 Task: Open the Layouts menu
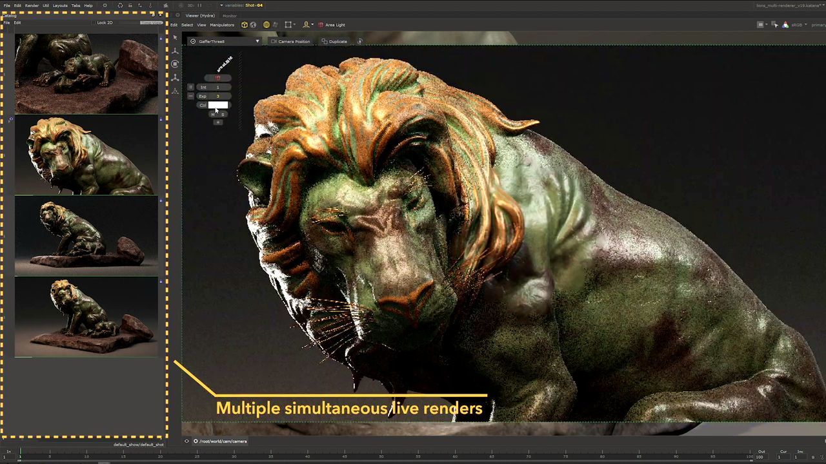[60, 5]
